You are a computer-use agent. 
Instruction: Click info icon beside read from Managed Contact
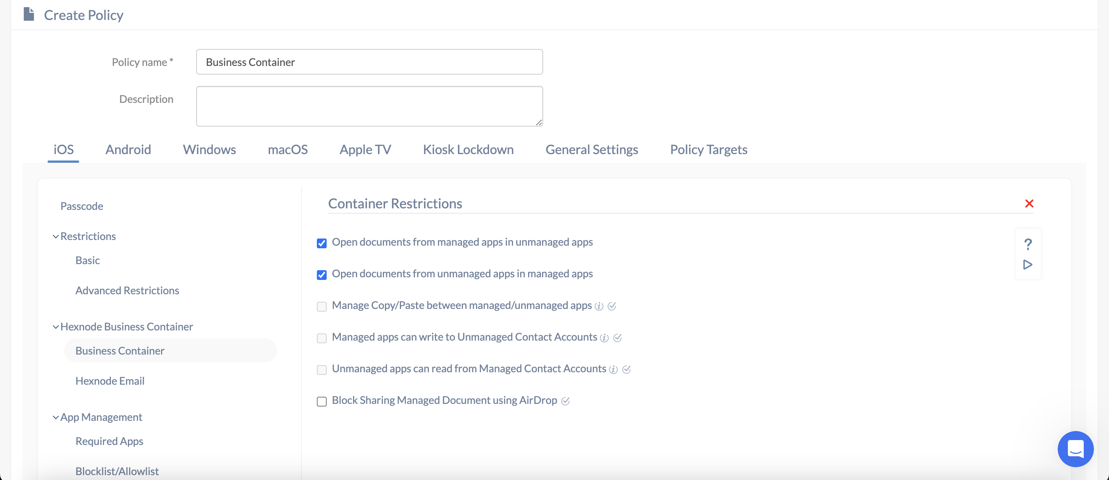click(613, 370)
